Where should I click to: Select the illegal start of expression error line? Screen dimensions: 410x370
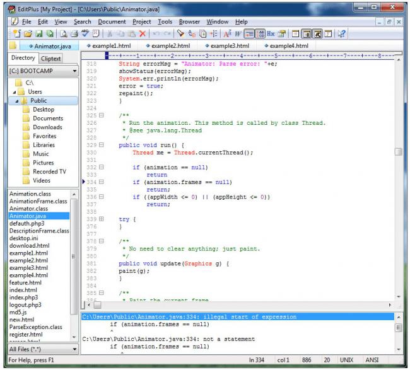click(x=237, y=316)
